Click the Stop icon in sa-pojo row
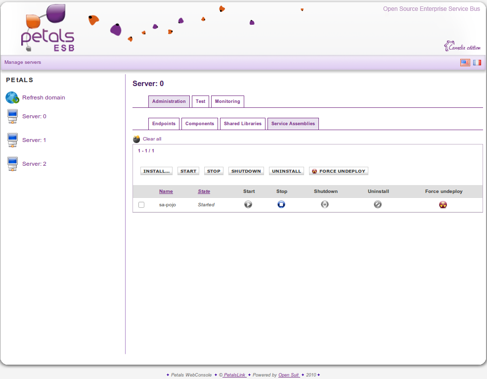 click(281, 204)
